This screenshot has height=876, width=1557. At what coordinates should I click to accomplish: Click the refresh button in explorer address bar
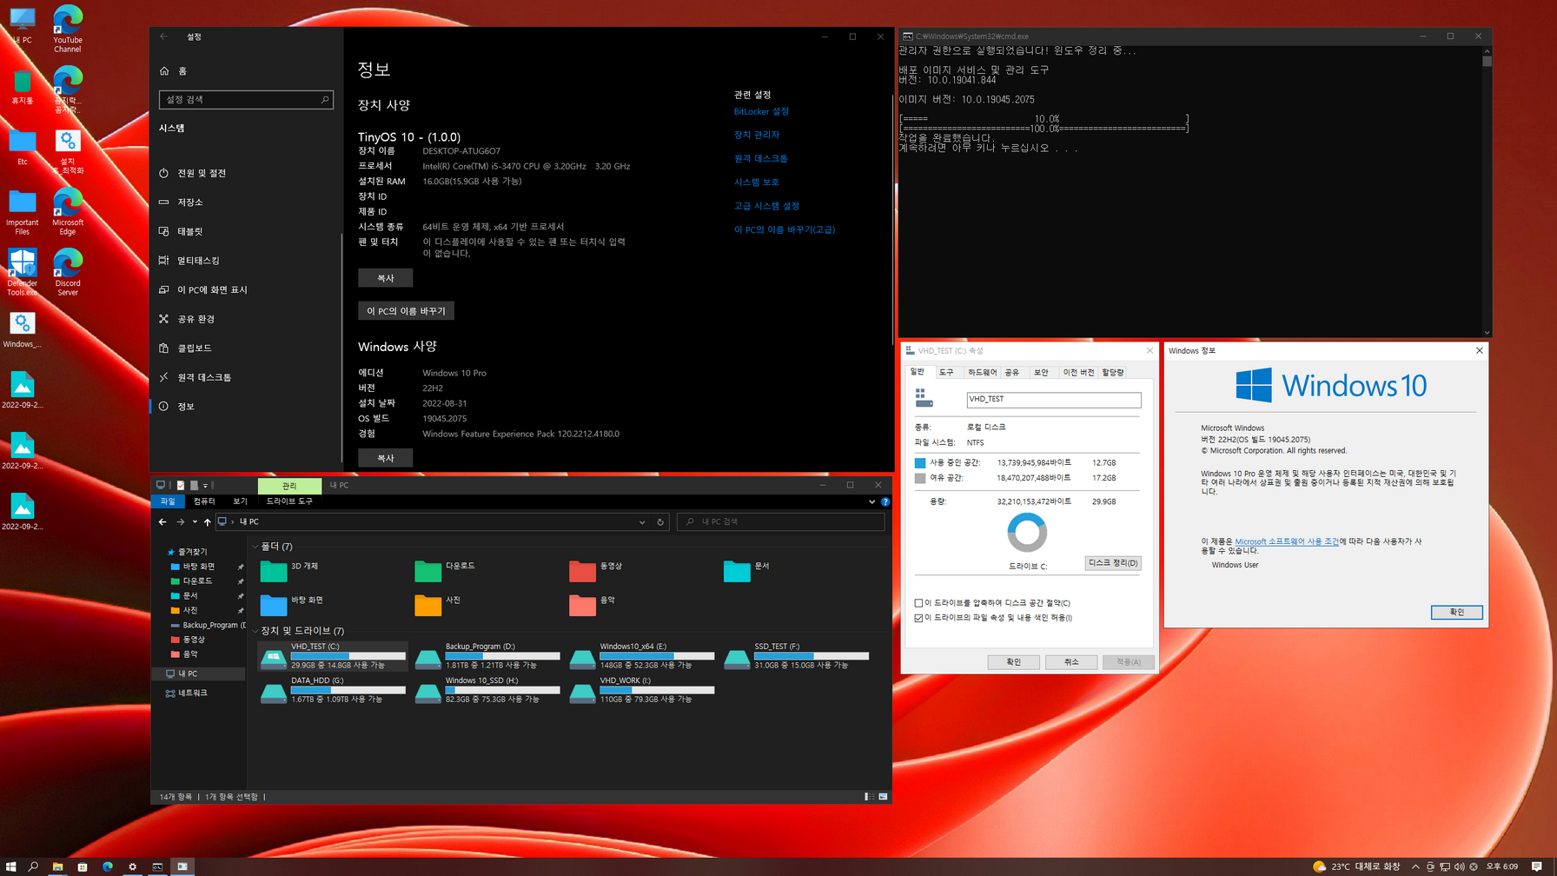(x=660, y=522)
